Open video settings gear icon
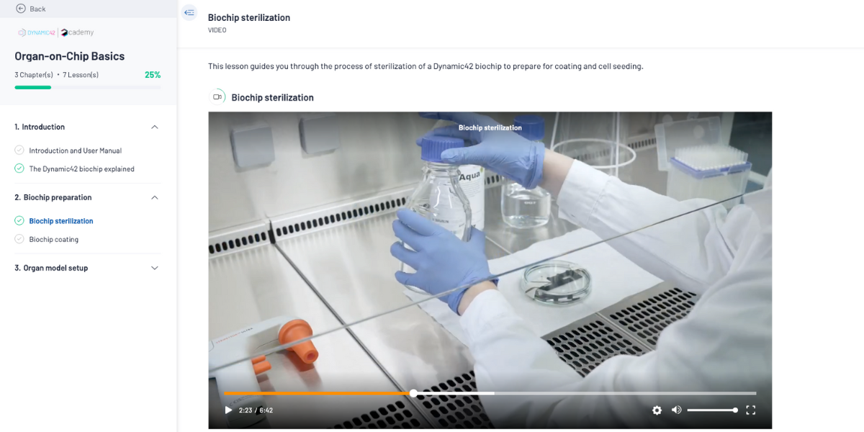This screenshot has width=864, height=432. click(657, 410)
